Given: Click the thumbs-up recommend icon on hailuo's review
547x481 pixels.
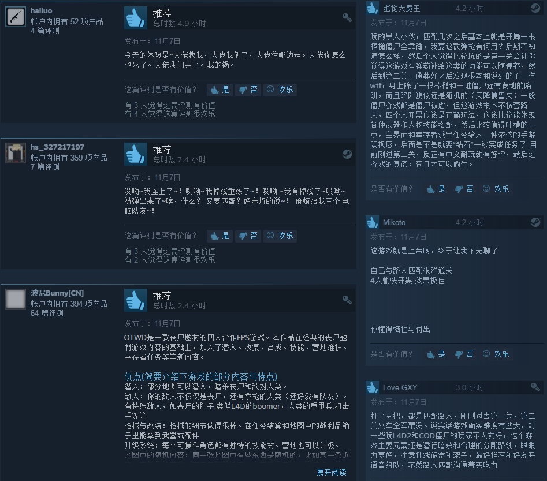Looking at the screenshot, I should (x=136, y=17).
